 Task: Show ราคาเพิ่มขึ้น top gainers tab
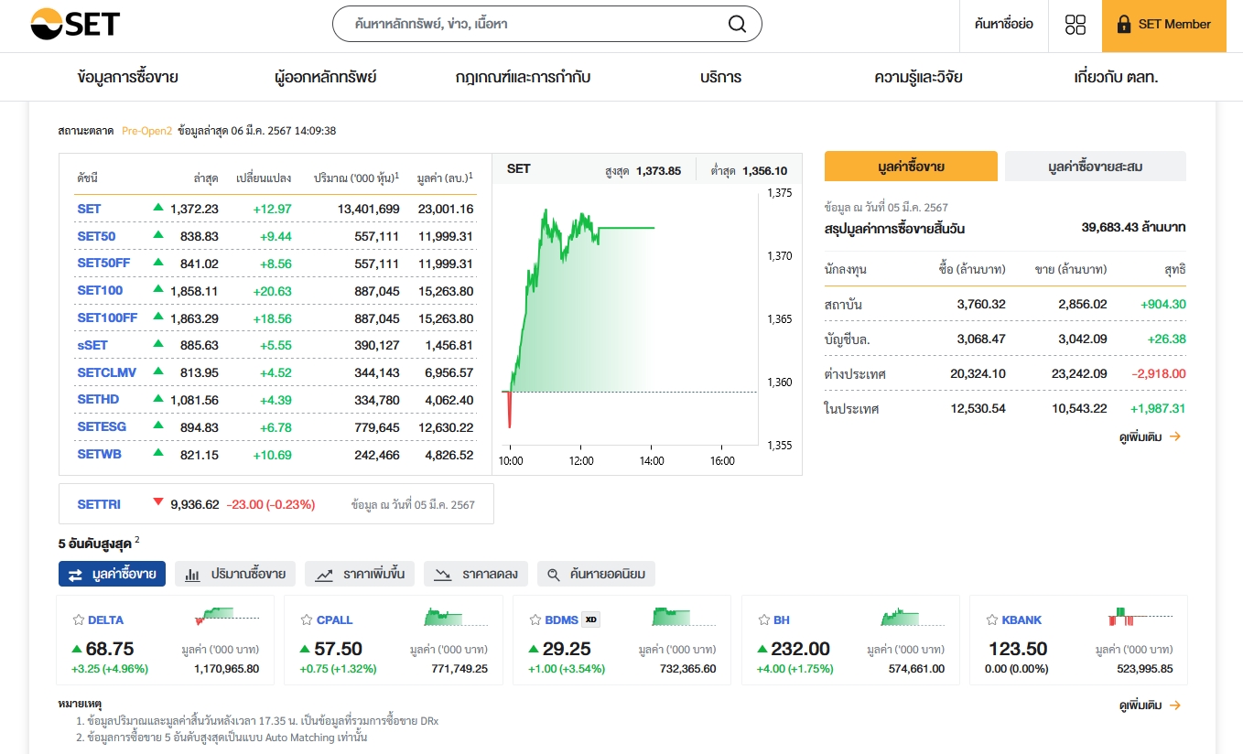[360, 575]
